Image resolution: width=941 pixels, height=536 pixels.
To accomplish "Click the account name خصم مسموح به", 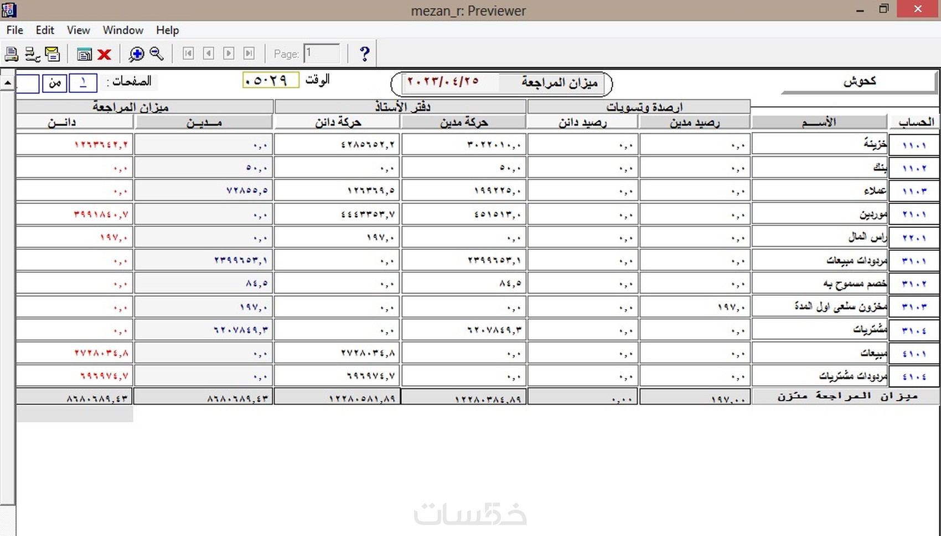I will tap(855, 283).
